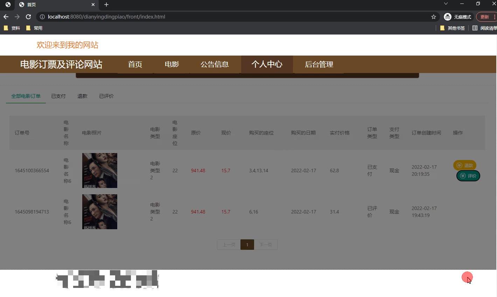The image size is (497, 297).
Task: Bookmark this page with star icon
Action: point(434,17)
